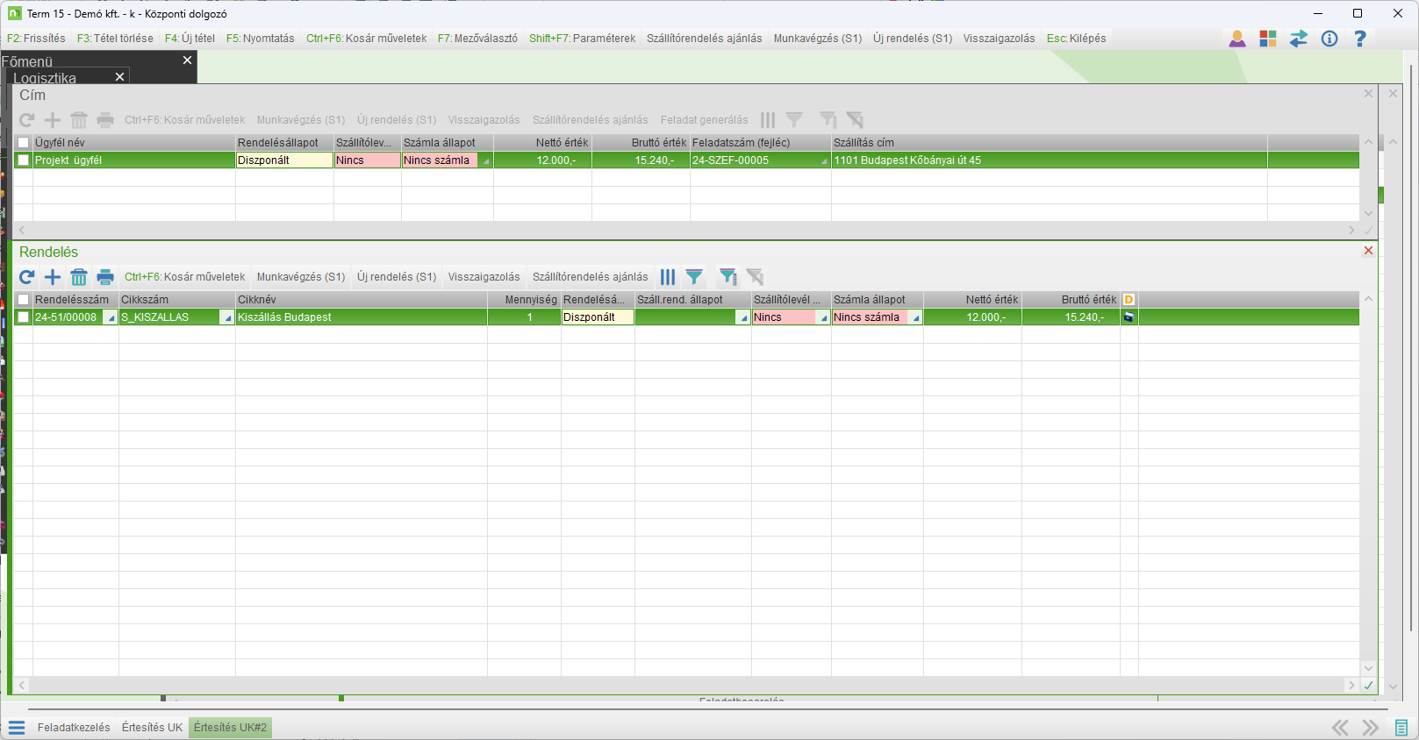Image resolution: width=1419 pixels, height=740 pixels.
Task: Click Új rendelés (S1) in Rendelés toolbar
Action: coord(397,277)
